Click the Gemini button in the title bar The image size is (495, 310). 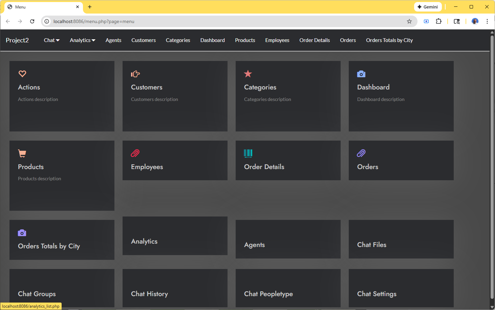428,7
